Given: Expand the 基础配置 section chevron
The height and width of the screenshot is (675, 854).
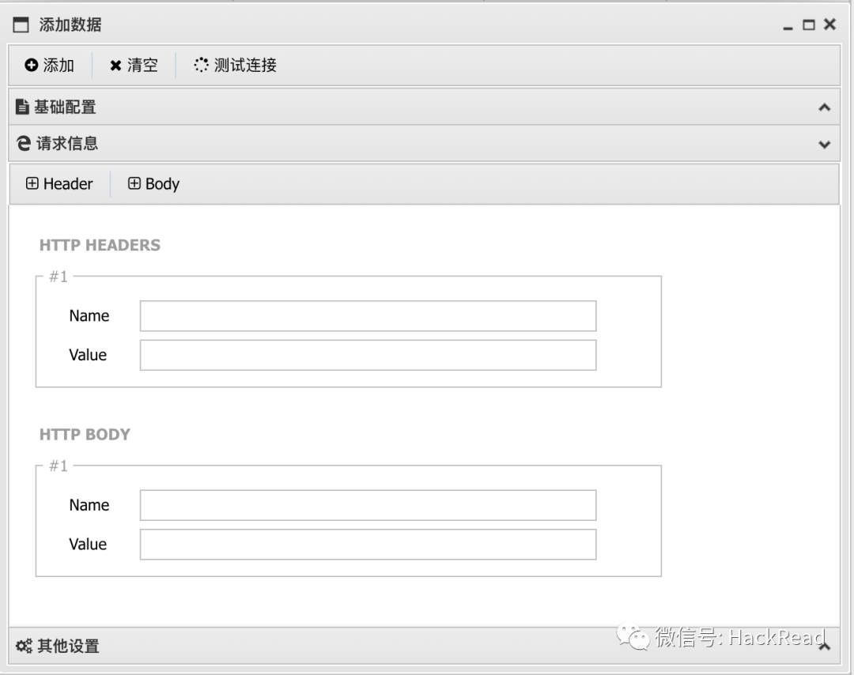Looking at the screenshot, I should click(824, 107).
